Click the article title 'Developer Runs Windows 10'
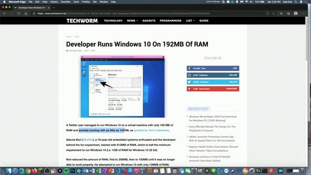The height and width of the screenshot is (175, 311). pos(137,44)
